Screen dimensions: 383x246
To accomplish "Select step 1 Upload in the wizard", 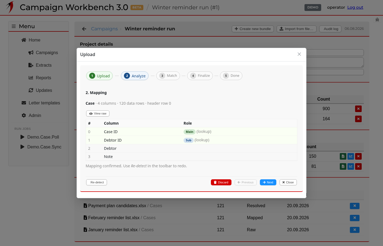I will coord(100,76).
